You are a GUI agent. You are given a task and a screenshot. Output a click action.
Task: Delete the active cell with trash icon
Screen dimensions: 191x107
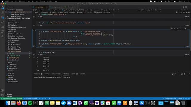point(185,29)
